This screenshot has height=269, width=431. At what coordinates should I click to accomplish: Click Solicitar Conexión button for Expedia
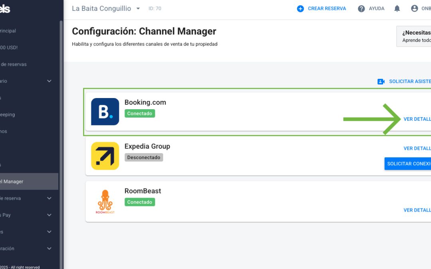tap(407, 164)
